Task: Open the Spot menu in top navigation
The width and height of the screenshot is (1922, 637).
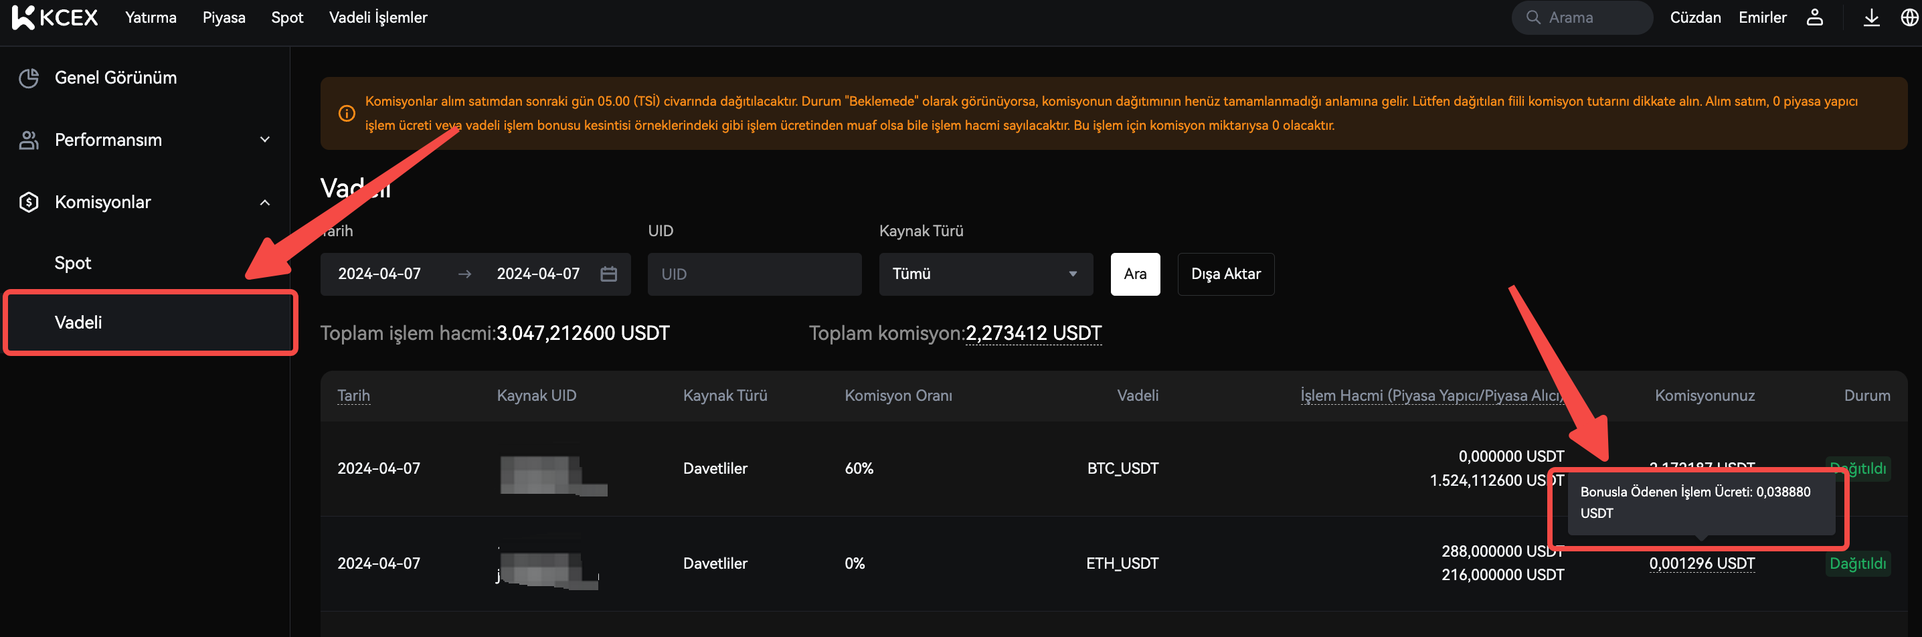Action: coord(286,17)
